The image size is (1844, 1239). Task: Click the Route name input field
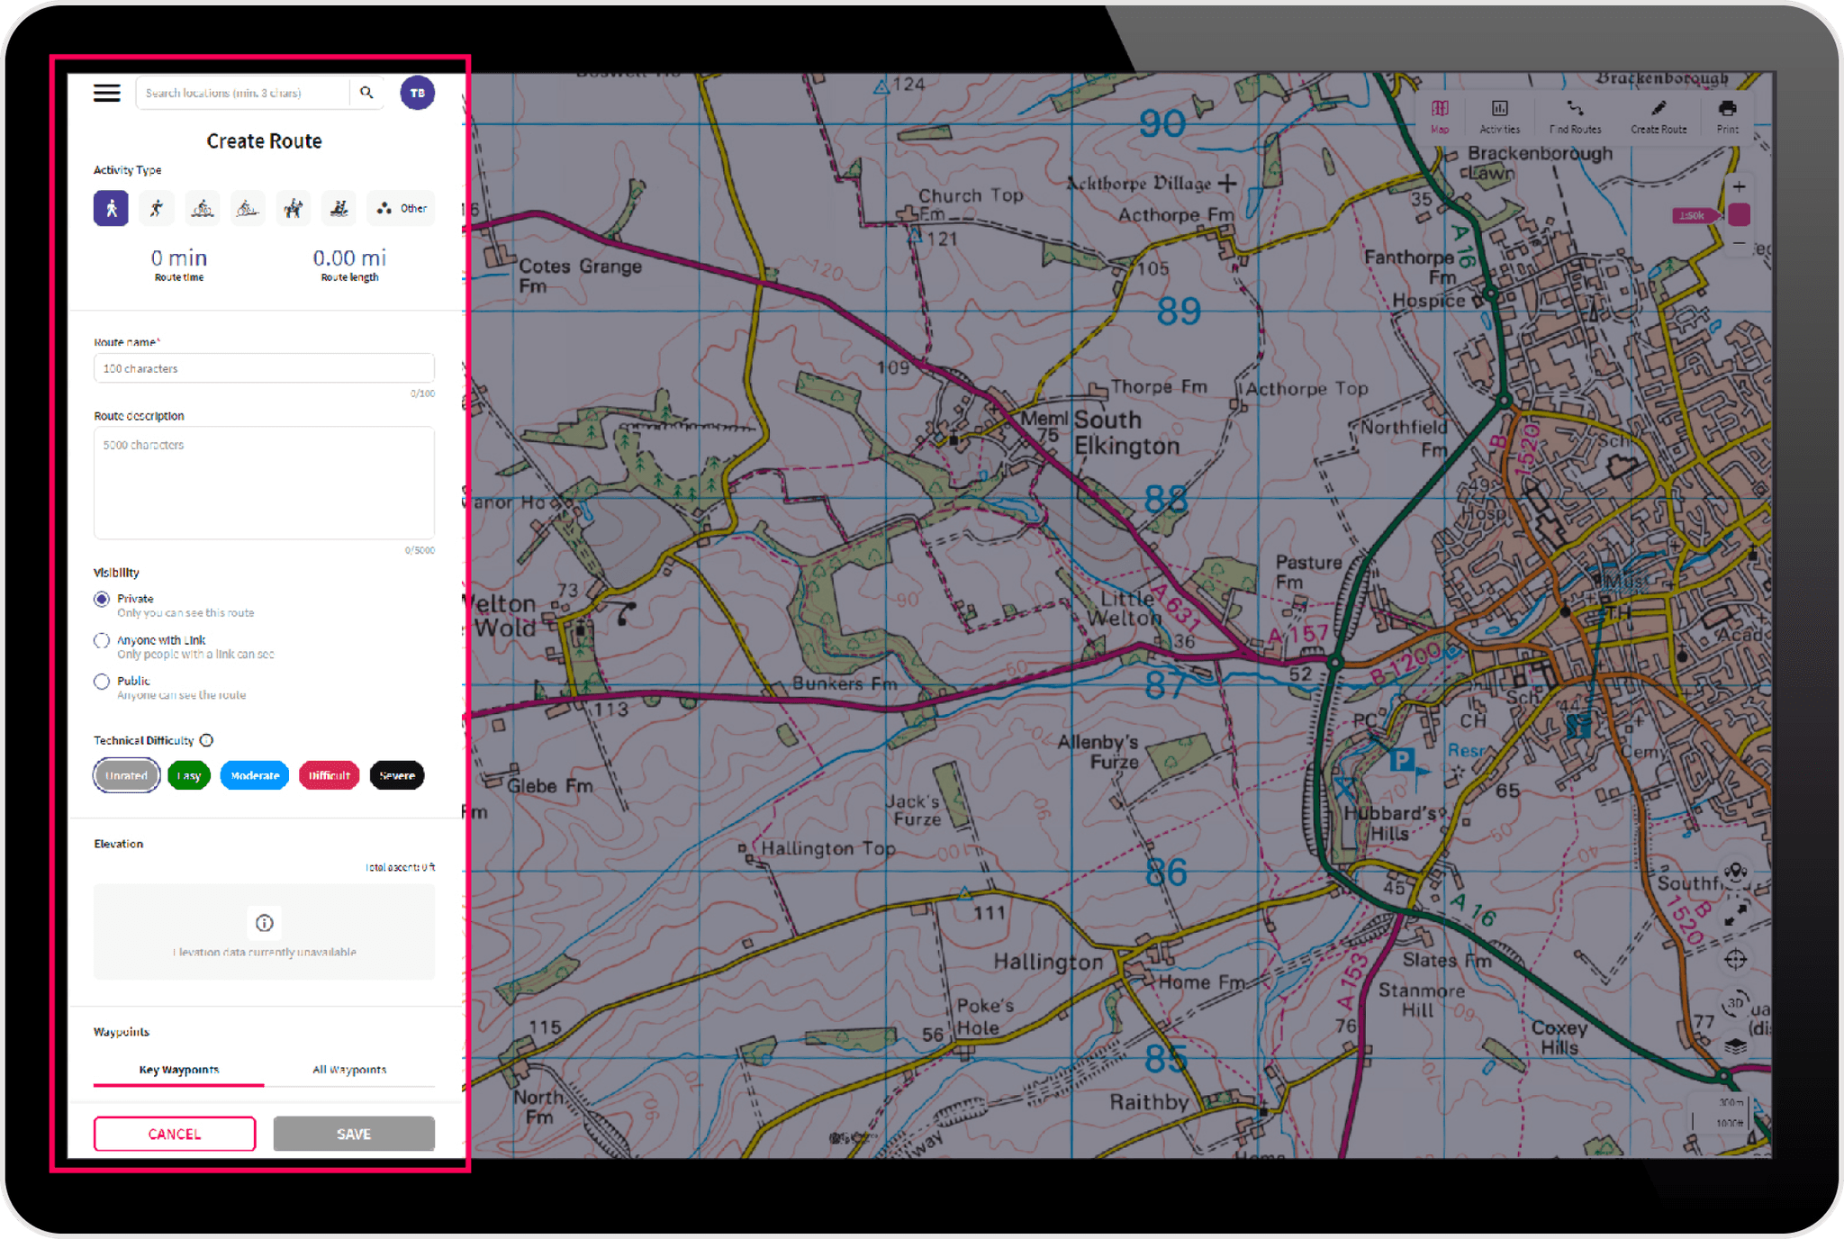264,367
